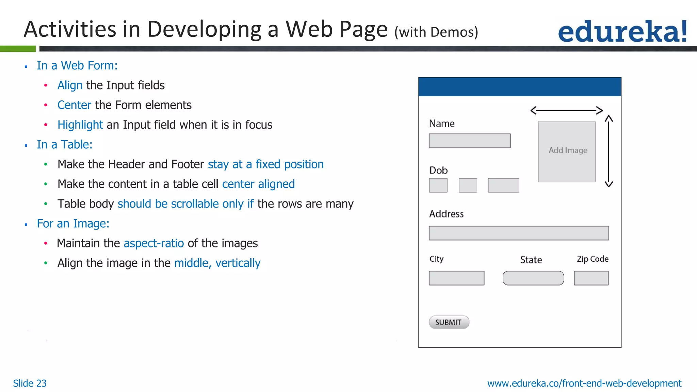Click the Name input field
Screen dimensions: 697x392
click(470, 141)
